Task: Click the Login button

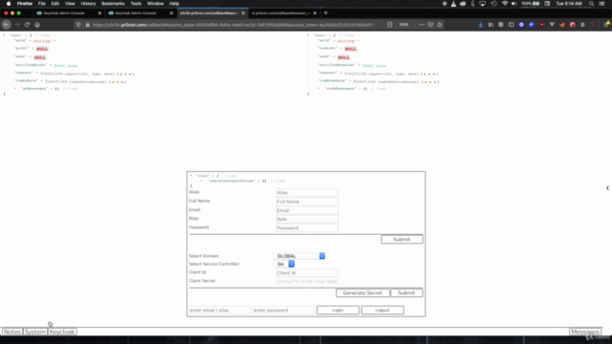Action: (338, 310)
